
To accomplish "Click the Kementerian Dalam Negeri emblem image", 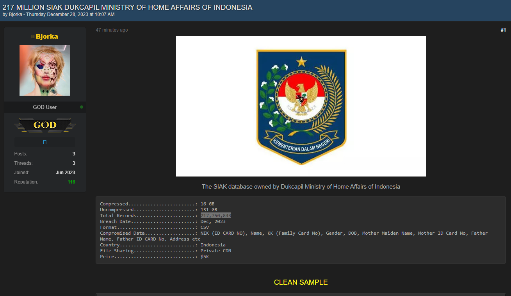I will pyautogui.click(x=301, y=106).
